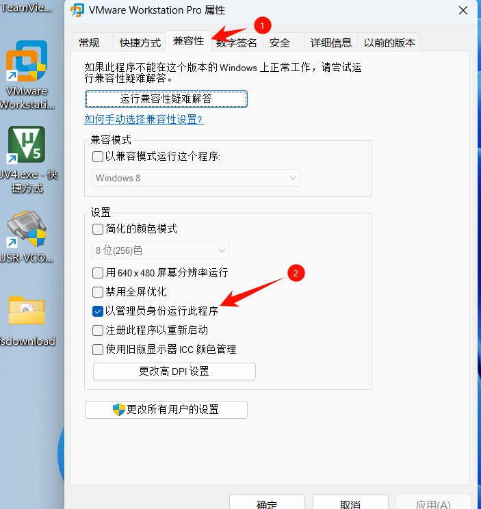This screenshot has width=481, height=509.
Task: Uncheck 以管理员身份运行此程序 checkbox
Action: (x=98, y=311)
